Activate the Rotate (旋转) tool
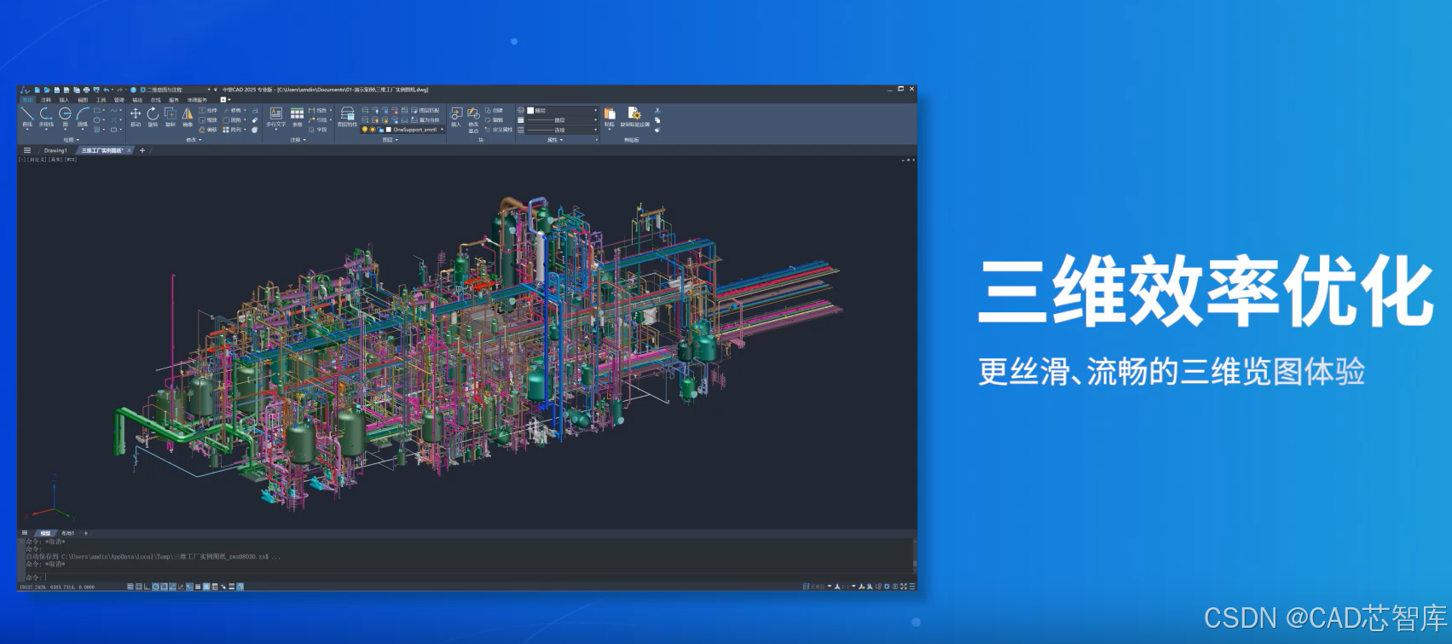The width and height of the screenshot is (1452, 644). click(153, 117)
